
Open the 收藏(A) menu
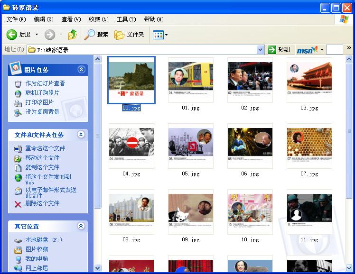pos(99,19)
